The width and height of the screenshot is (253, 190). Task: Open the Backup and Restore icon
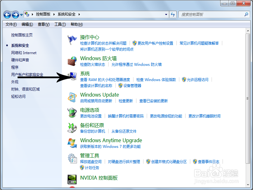pos(72,128)
